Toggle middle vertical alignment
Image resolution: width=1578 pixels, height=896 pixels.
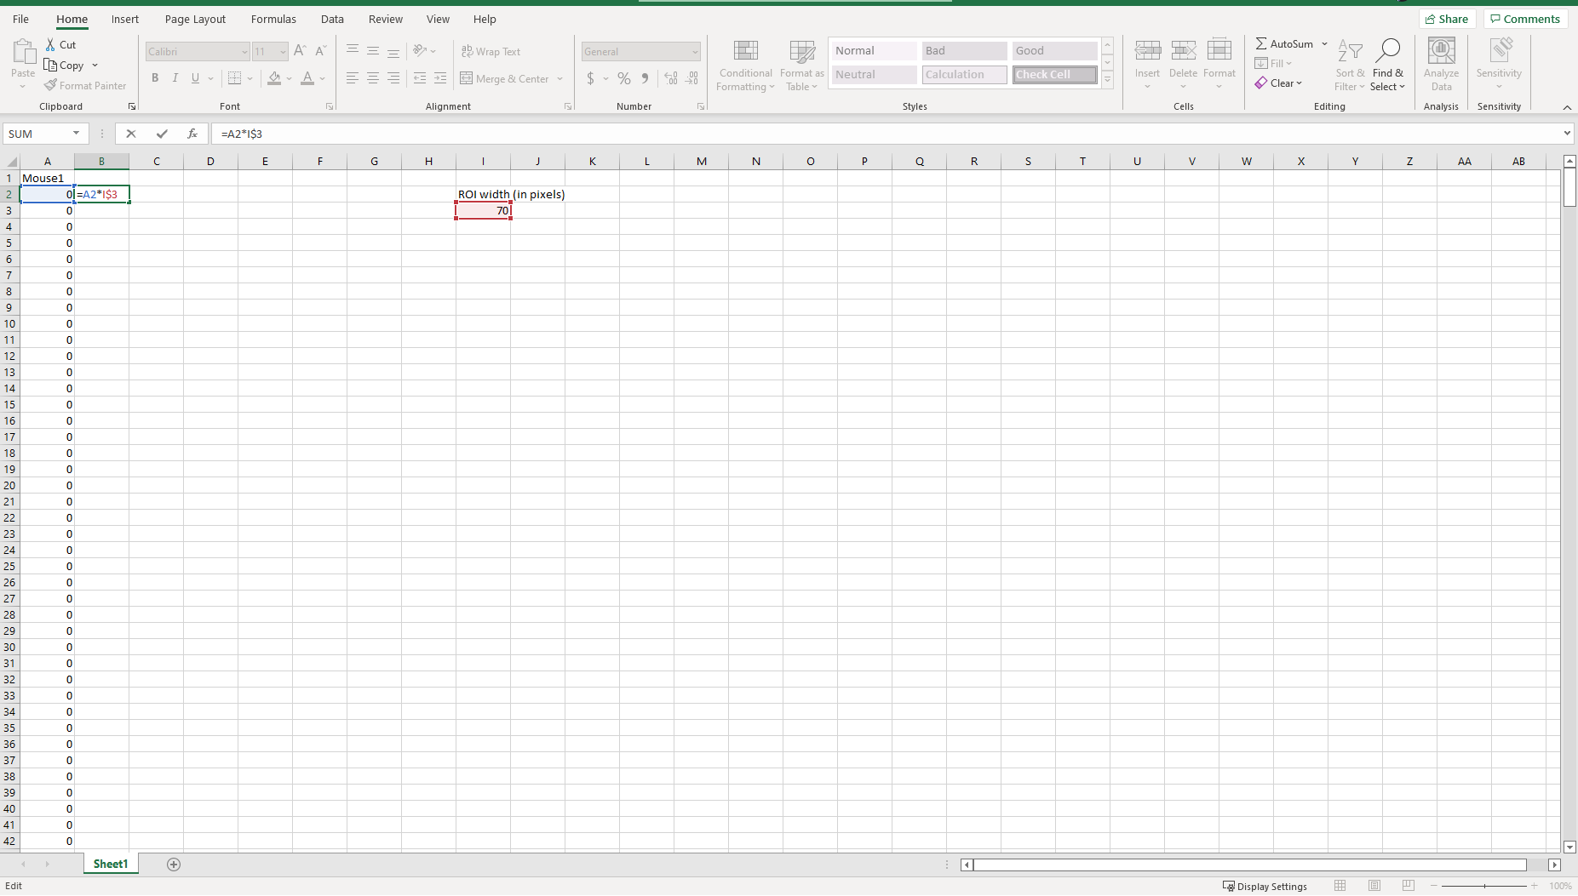[373, 51]
